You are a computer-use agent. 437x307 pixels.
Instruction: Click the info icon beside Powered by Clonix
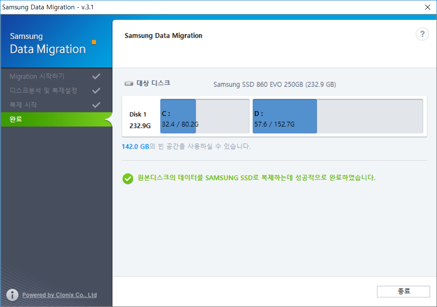12,295
